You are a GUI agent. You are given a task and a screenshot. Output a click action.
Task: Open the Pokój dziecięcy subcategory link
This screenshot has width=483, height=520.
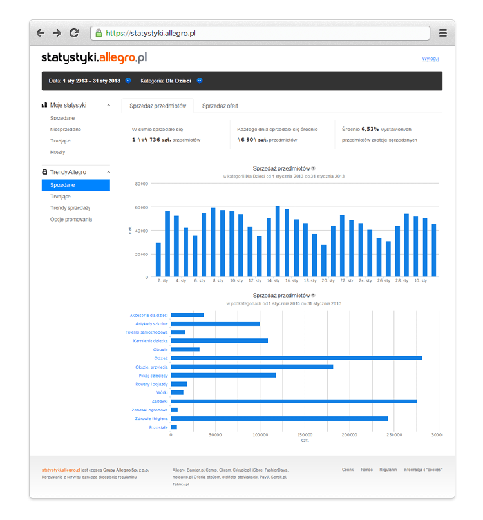[153, 376]
